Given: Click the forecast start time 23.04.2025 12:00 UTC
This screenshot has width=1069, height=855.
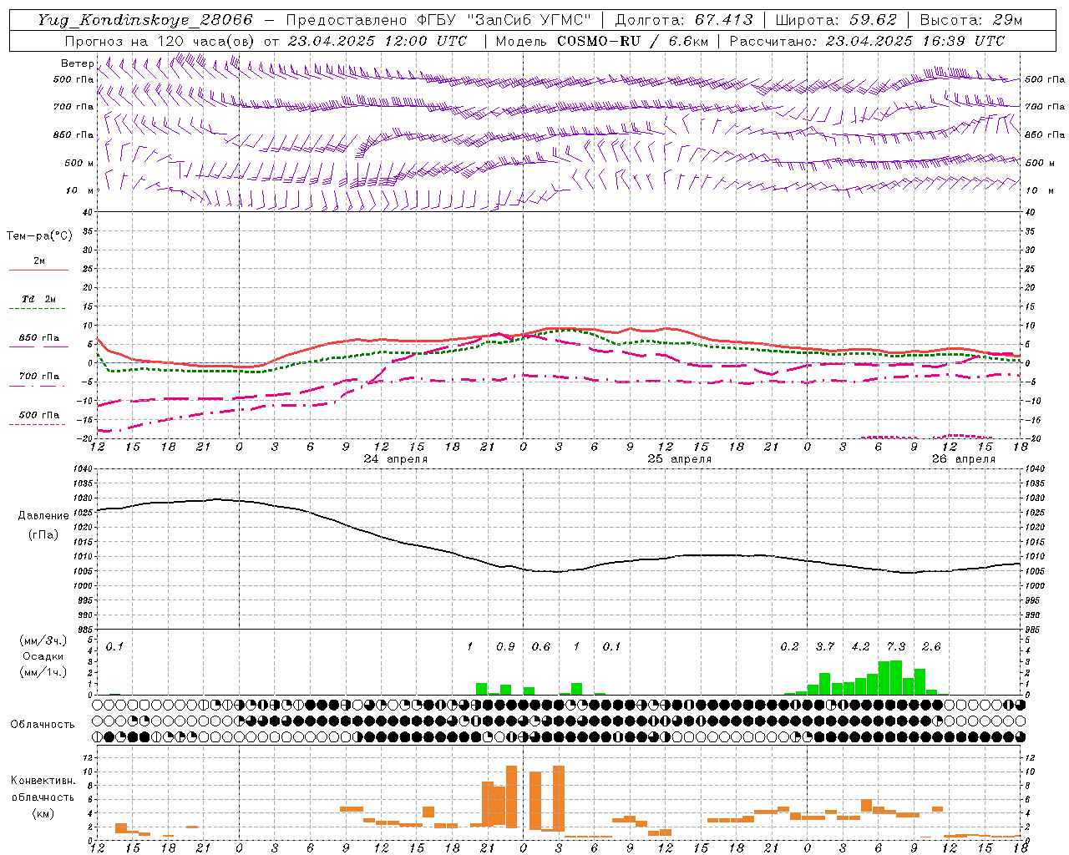Looking at the screenshot, I should [x=377, y=41].
